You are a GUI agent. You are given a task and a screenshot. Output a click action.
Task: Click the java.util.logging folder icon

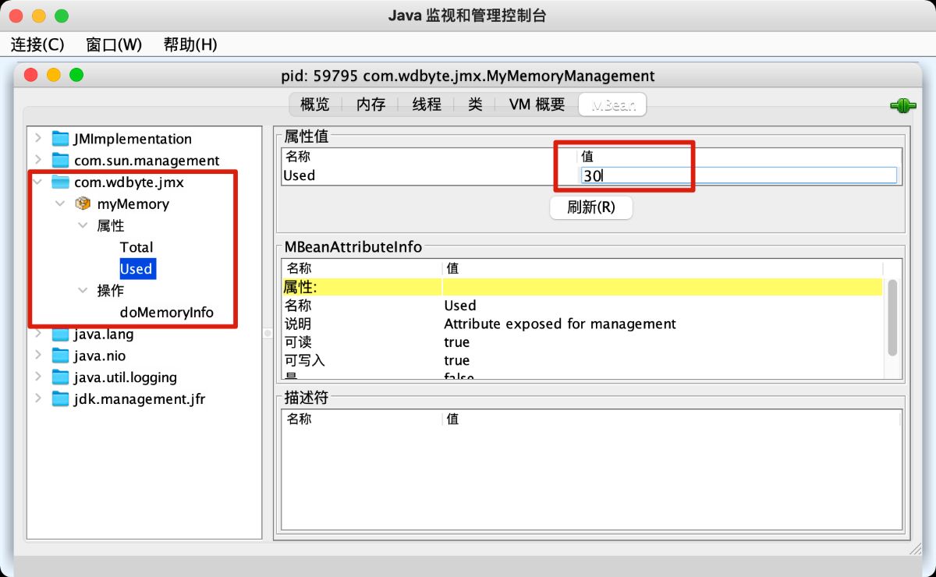(60, 377)
